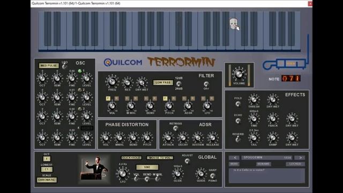Toggle oscillator 3 LED on

point(80,109)
